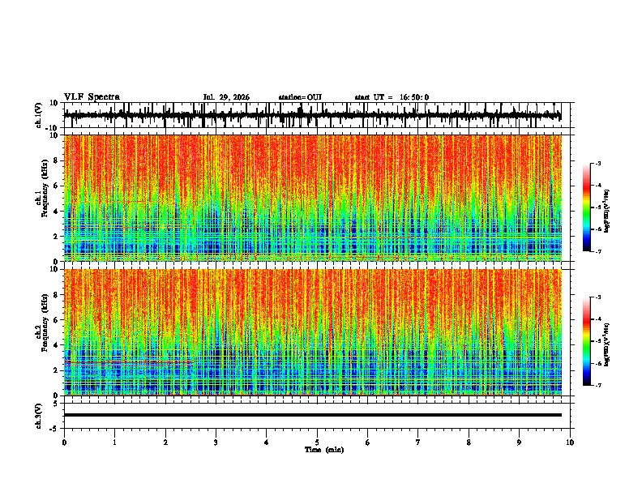Screen dimensions: 642x496
Task: Click the "ch.1(V)" waveform axis label
Action: click(39, 115)
